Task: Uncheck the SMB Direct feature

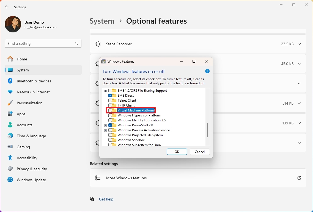Action: tap(111, 95)
